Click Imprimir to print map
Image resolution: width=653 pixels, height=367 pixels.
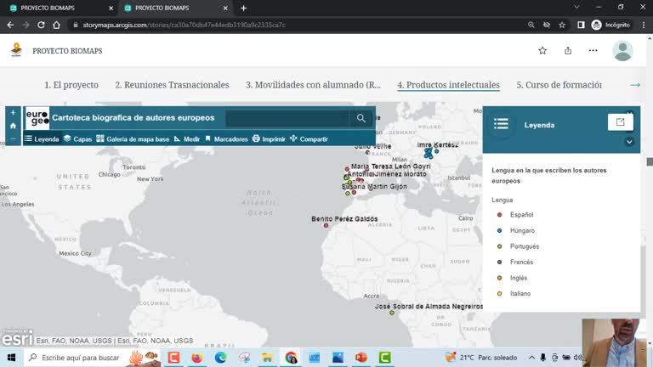[x=269, y=139]
